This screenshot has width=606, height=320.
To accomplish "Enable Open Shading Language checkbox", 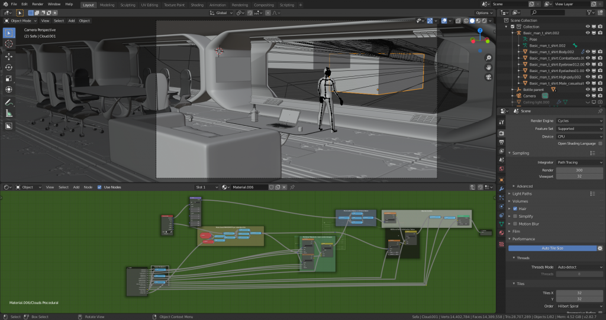I will tap(600, 143).
